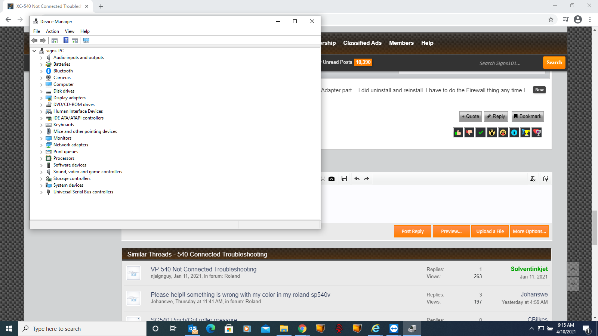Screen dimensions: 598x336
Task: Open Device Manager Help question mark icon
Action: click(x=66, y=40)
